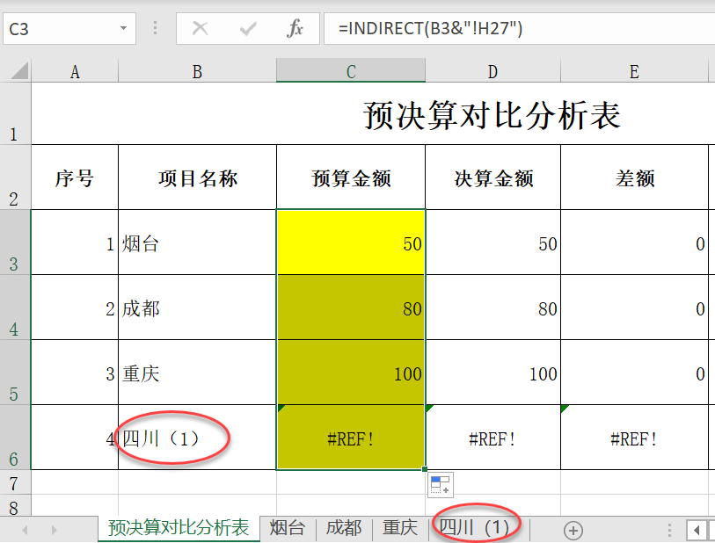The width and height of the screenshot is (715, 543).
Task: Switch to 预决算对比分析表 sheet tab
Action: pyautogui.click(x=179, y=528)
